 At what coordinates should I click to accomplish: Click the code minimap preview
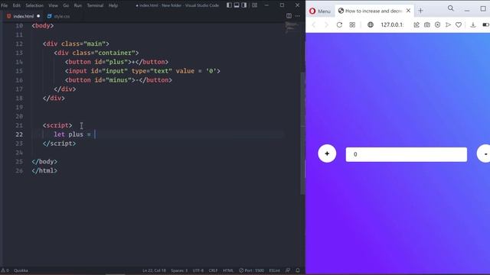pos(292,27)
